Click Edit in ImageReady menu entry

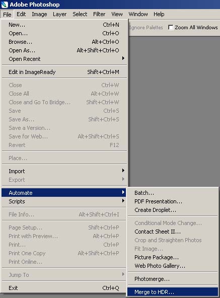click(64, 72)
